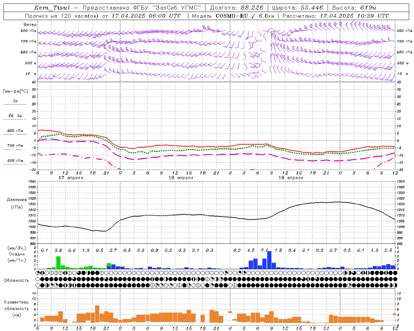Click the "(гПа)" pressure unit label

[17, 207]
